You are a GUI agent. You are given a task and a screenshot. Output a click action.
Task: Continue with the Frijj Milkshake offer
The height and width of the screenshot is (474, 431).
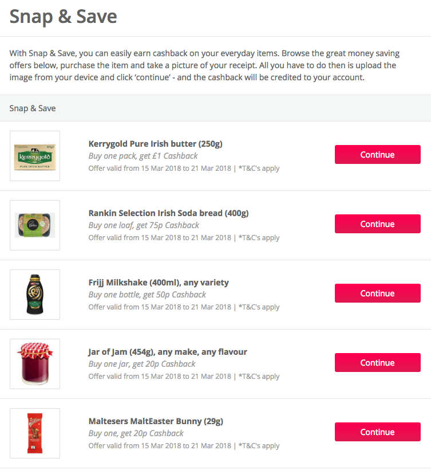point(378,293)
